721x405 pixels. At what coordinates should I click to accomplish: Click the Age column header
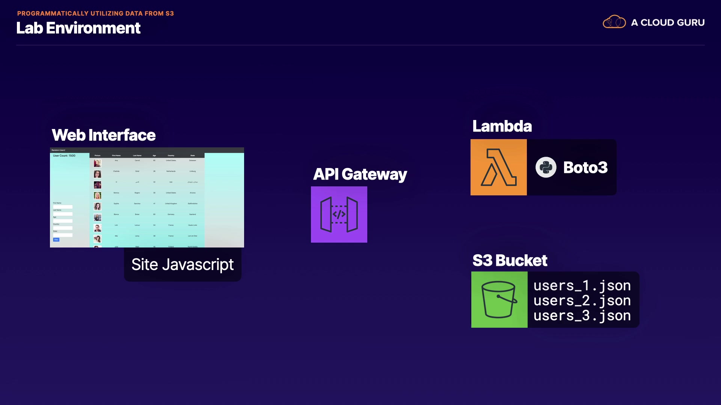[154, 155]
